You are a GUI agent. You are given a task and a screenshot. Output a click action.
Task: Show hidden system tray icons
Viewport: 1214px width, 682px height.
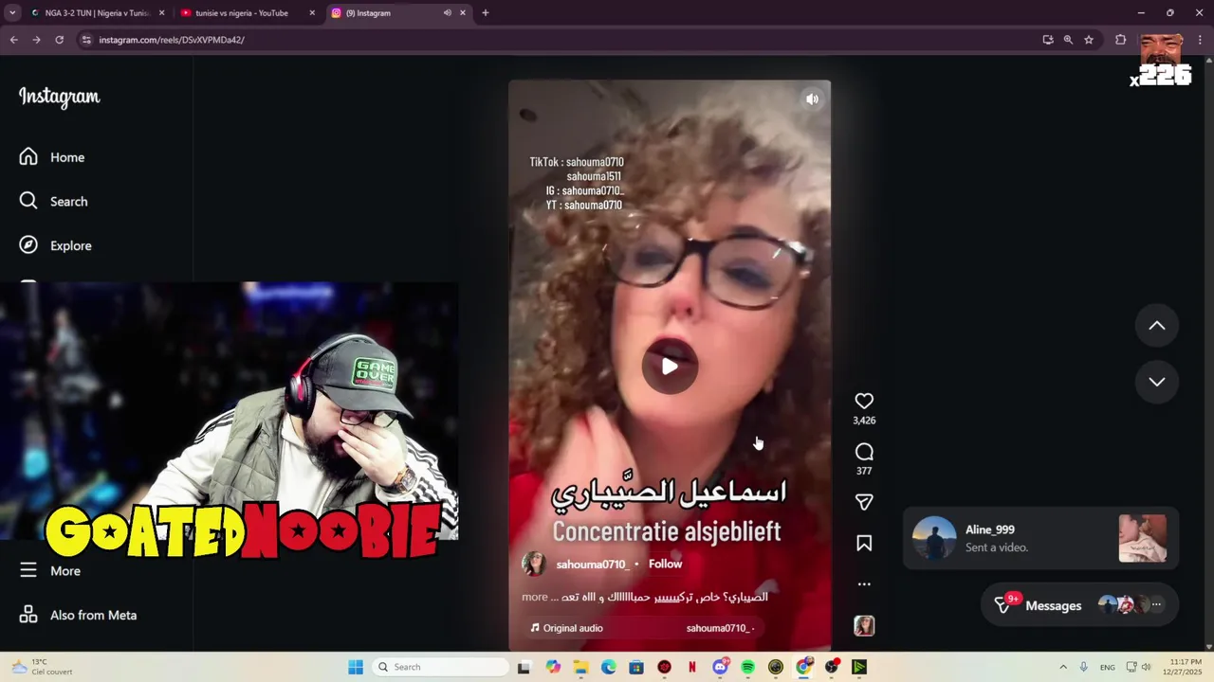tap(1063, 667)
